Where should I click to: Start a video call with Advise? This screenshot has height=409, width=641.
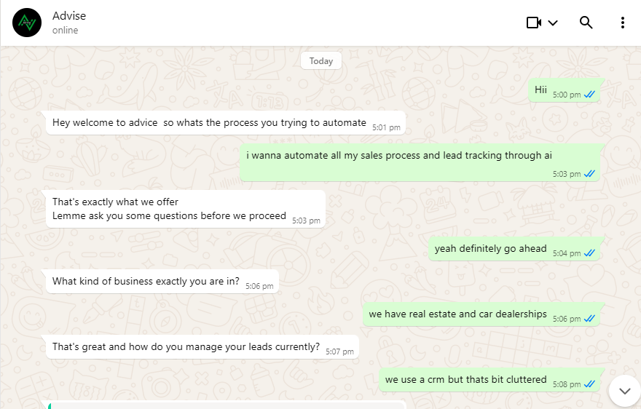click(x=534, y=23)
